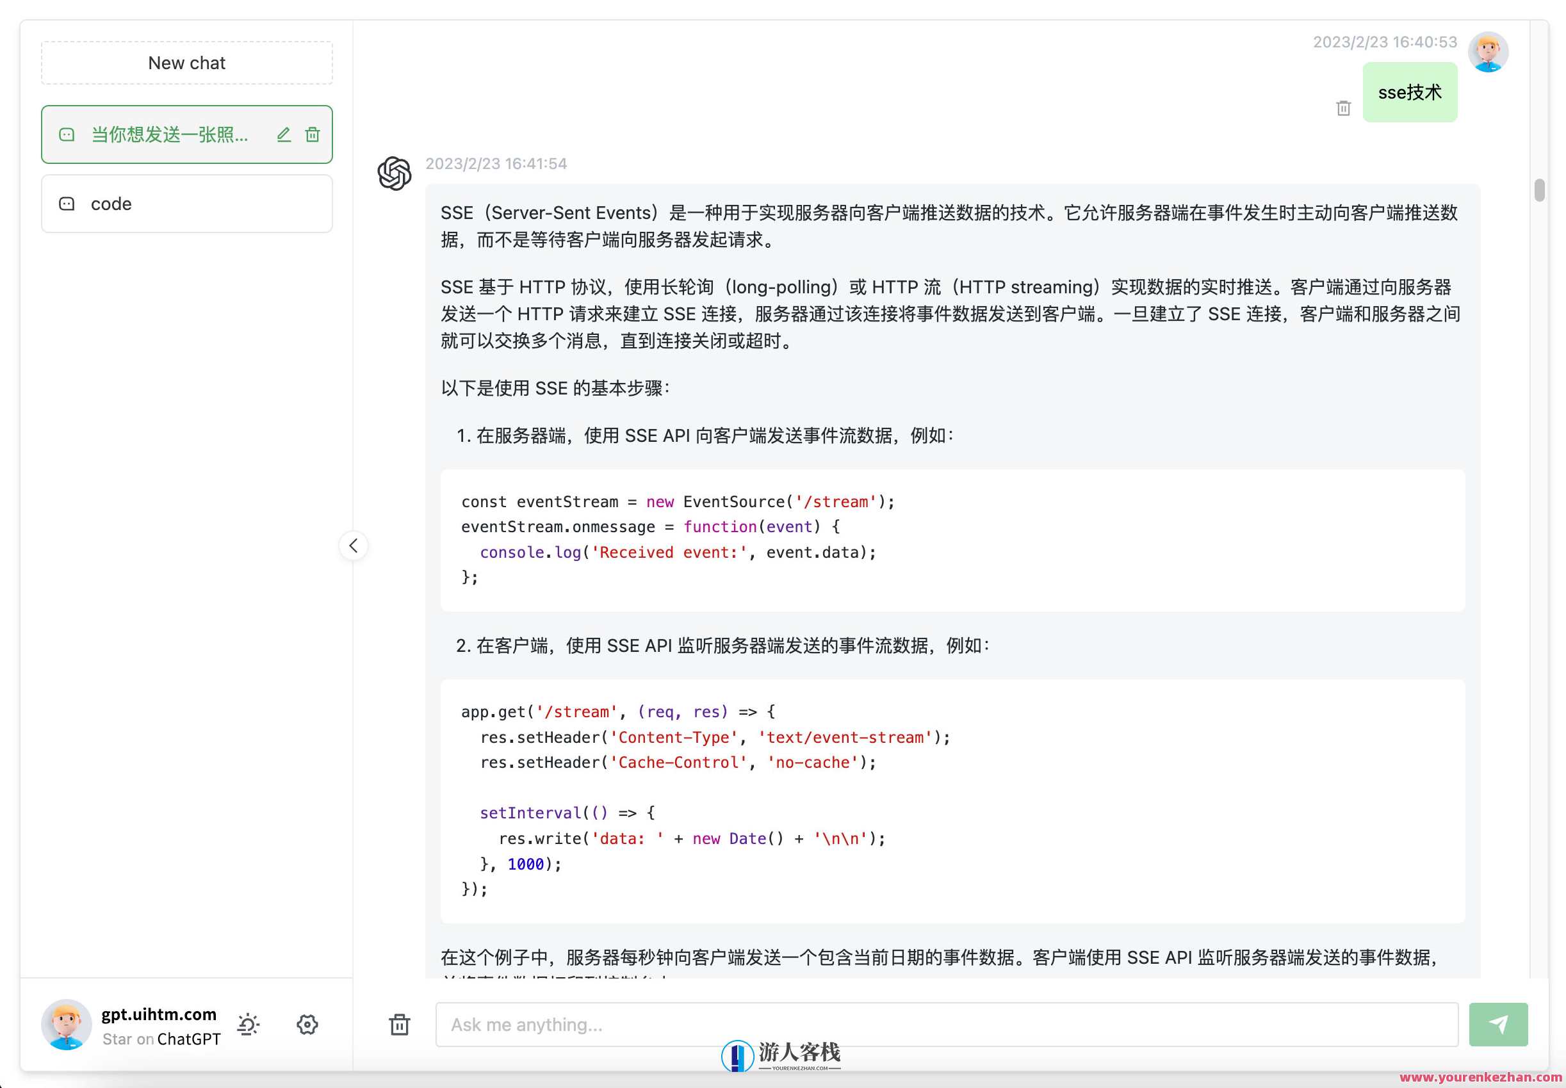Toggle the light/dark theme icon

(248, 1024)
